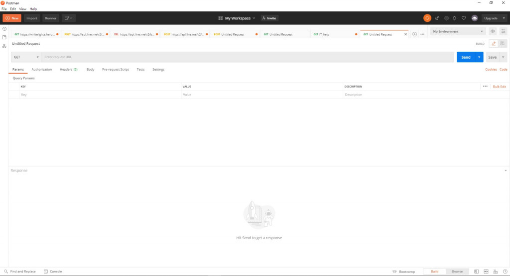Open the Collections sidebar icon
This screenshot has height=276, width=510.
[4, 37]
